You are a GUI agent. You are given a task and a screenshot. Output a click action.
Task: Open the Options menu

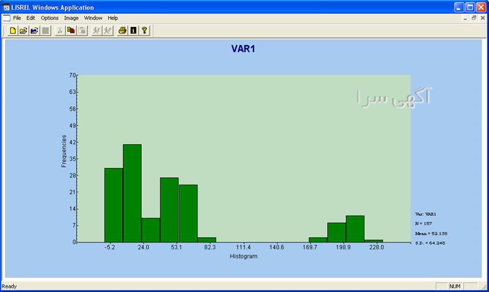click(x=50, y=18)
